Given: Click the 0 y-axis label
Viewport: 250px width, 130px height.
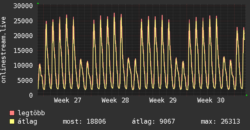Looking at the screenshot, I should pos(31,95).
